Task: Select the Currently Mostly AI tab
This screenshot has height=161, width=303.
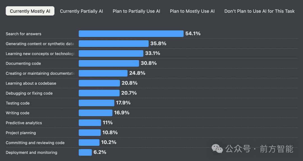Action: 30,11
